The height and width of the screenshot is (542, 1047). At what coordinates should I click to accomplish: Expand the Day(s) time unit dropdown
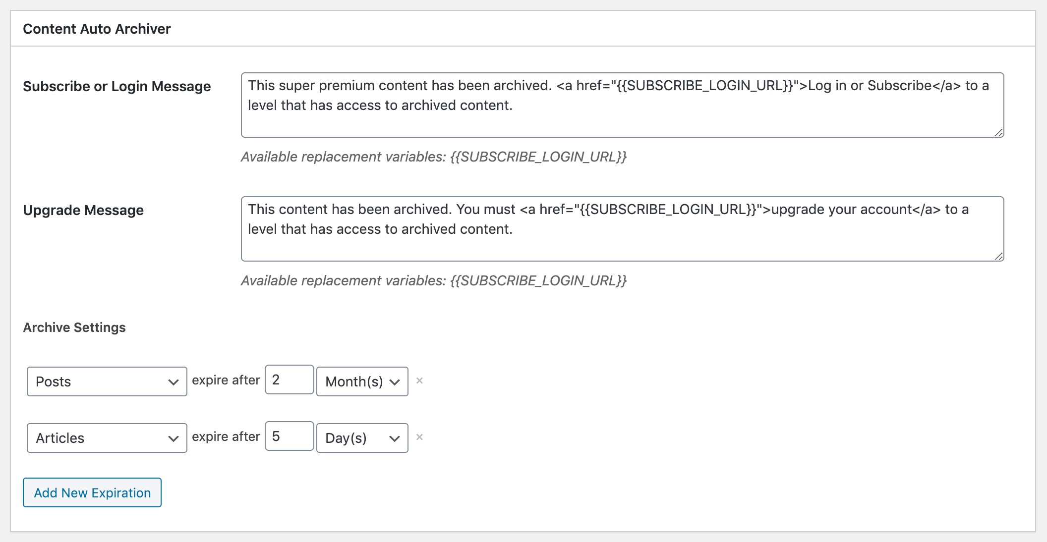point(362,438)
